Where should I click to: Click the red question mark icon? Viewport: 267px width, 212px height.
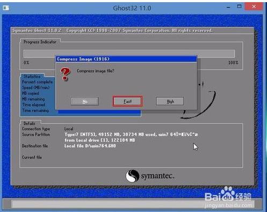(x=65, y=74)
